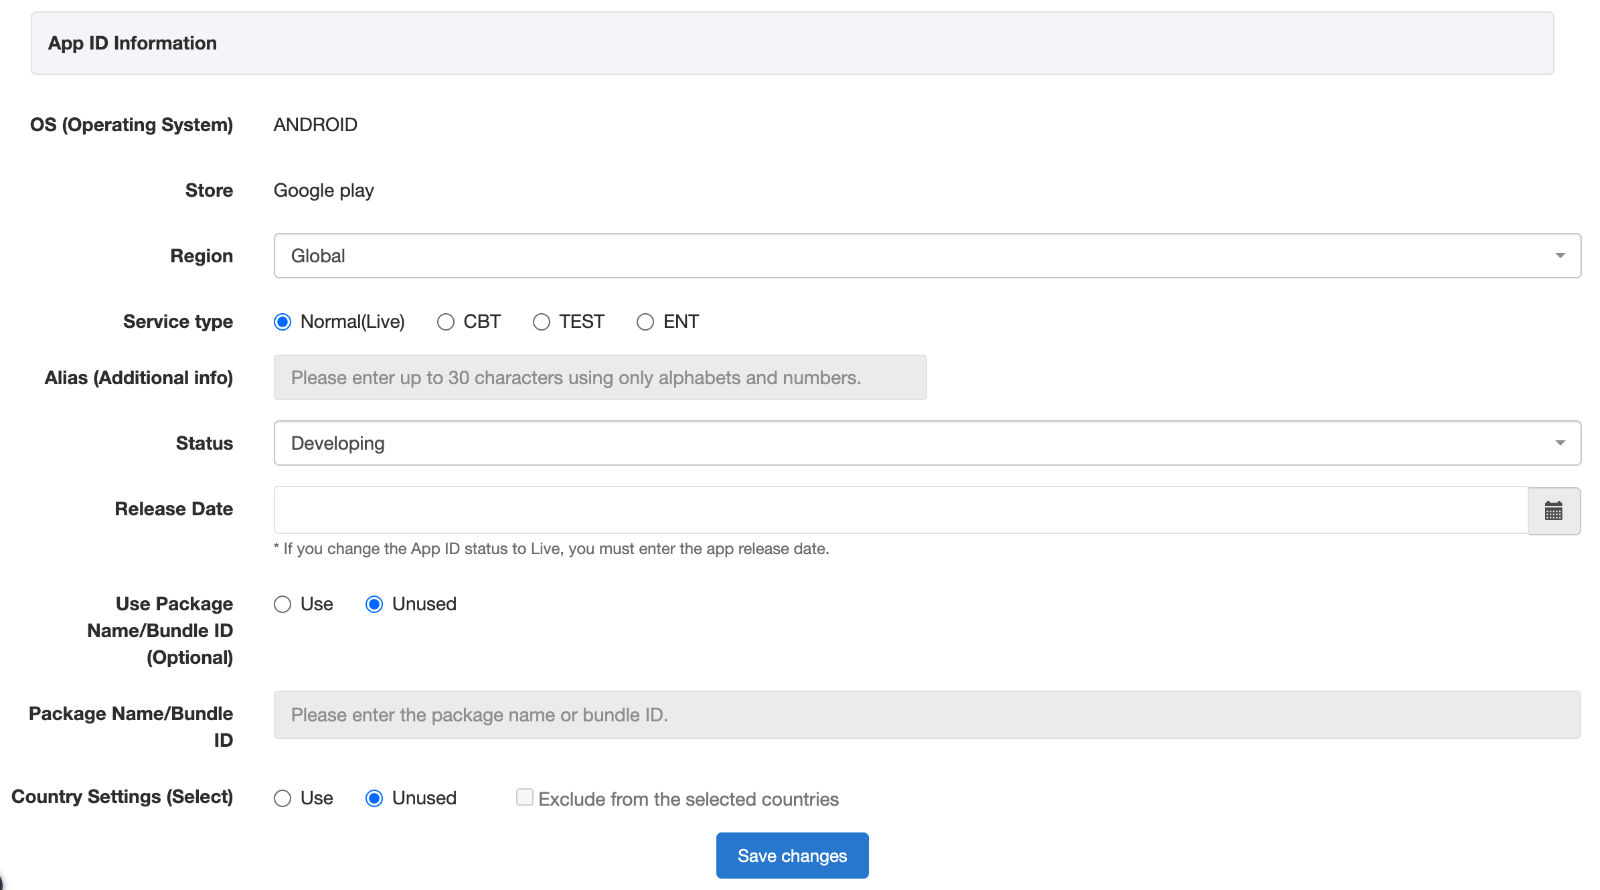Click the App ID Information panel header
Image resolution: width=1600 pixels, height=890 pixels.
click(792, 43)
